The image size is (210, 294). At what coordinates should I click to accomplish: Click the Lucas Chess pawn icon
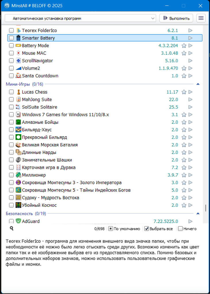(18, 92)
